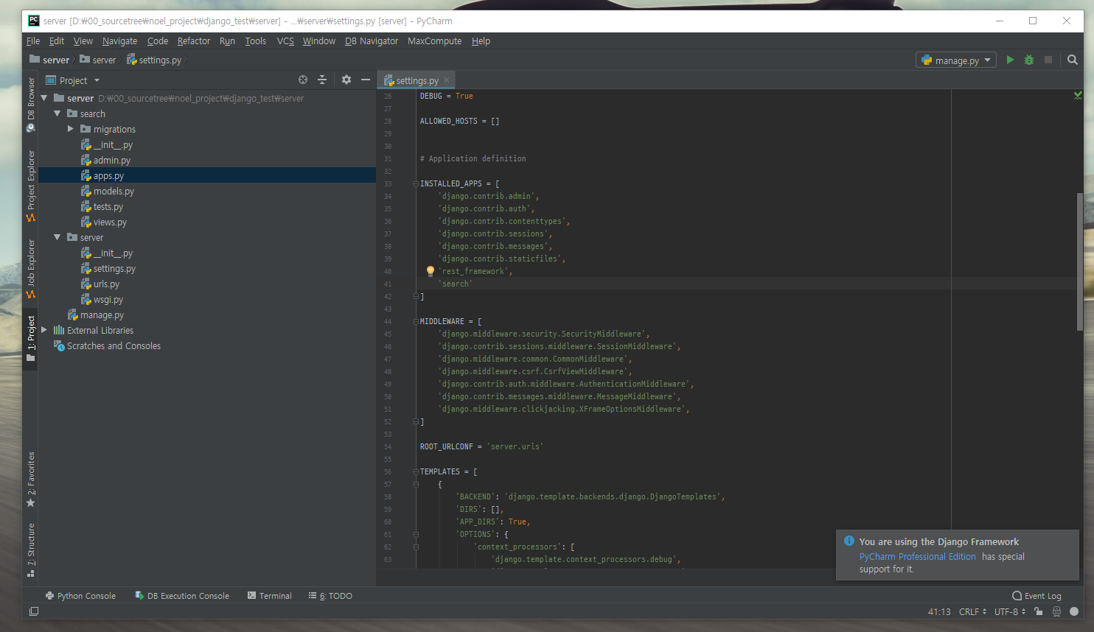Click the 41:13 cursor position indicator
Image resolution: width=1094 pixels, height=632 pixels.
(938, 611)
